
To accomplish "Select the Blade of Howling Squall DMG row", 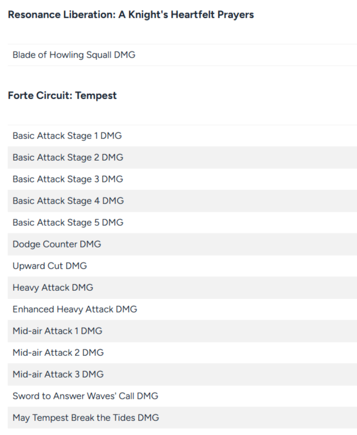I will (x=74, y=55).
